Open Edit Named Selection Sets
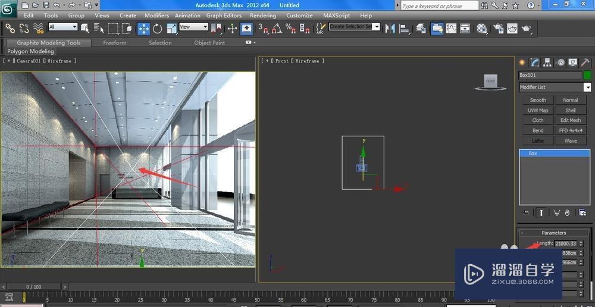The image size is (595, 307). [x=321, y=29]
